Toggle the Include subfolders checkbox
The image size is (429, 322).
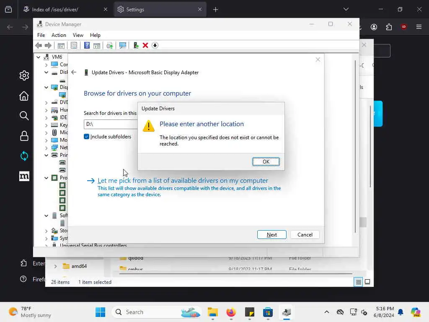(86, 137)
